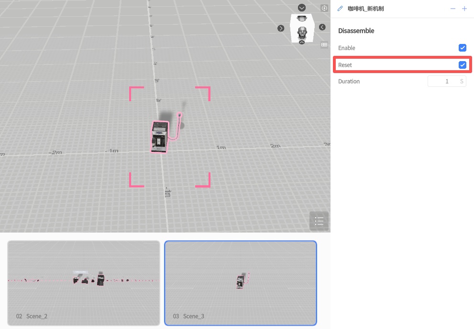
Task: Click the top head face on view cube
Action: [x=301, y=19]
